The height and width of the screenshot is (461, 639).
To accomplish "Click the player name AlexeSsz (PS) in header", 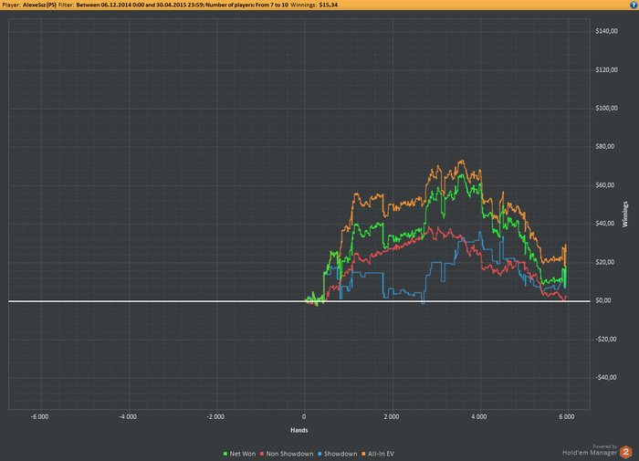I will tap(39, 5).
